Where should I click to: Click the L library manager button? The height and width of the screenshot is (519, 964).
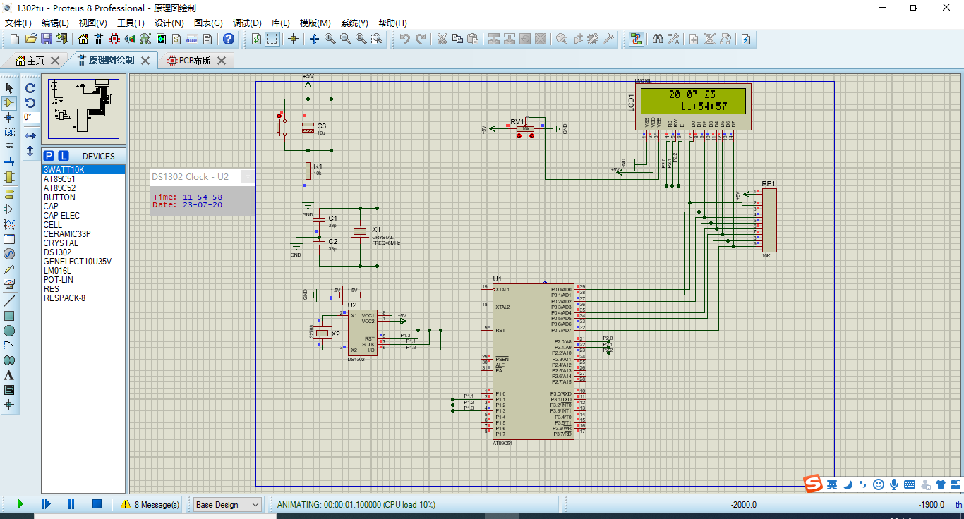[63, 156]
